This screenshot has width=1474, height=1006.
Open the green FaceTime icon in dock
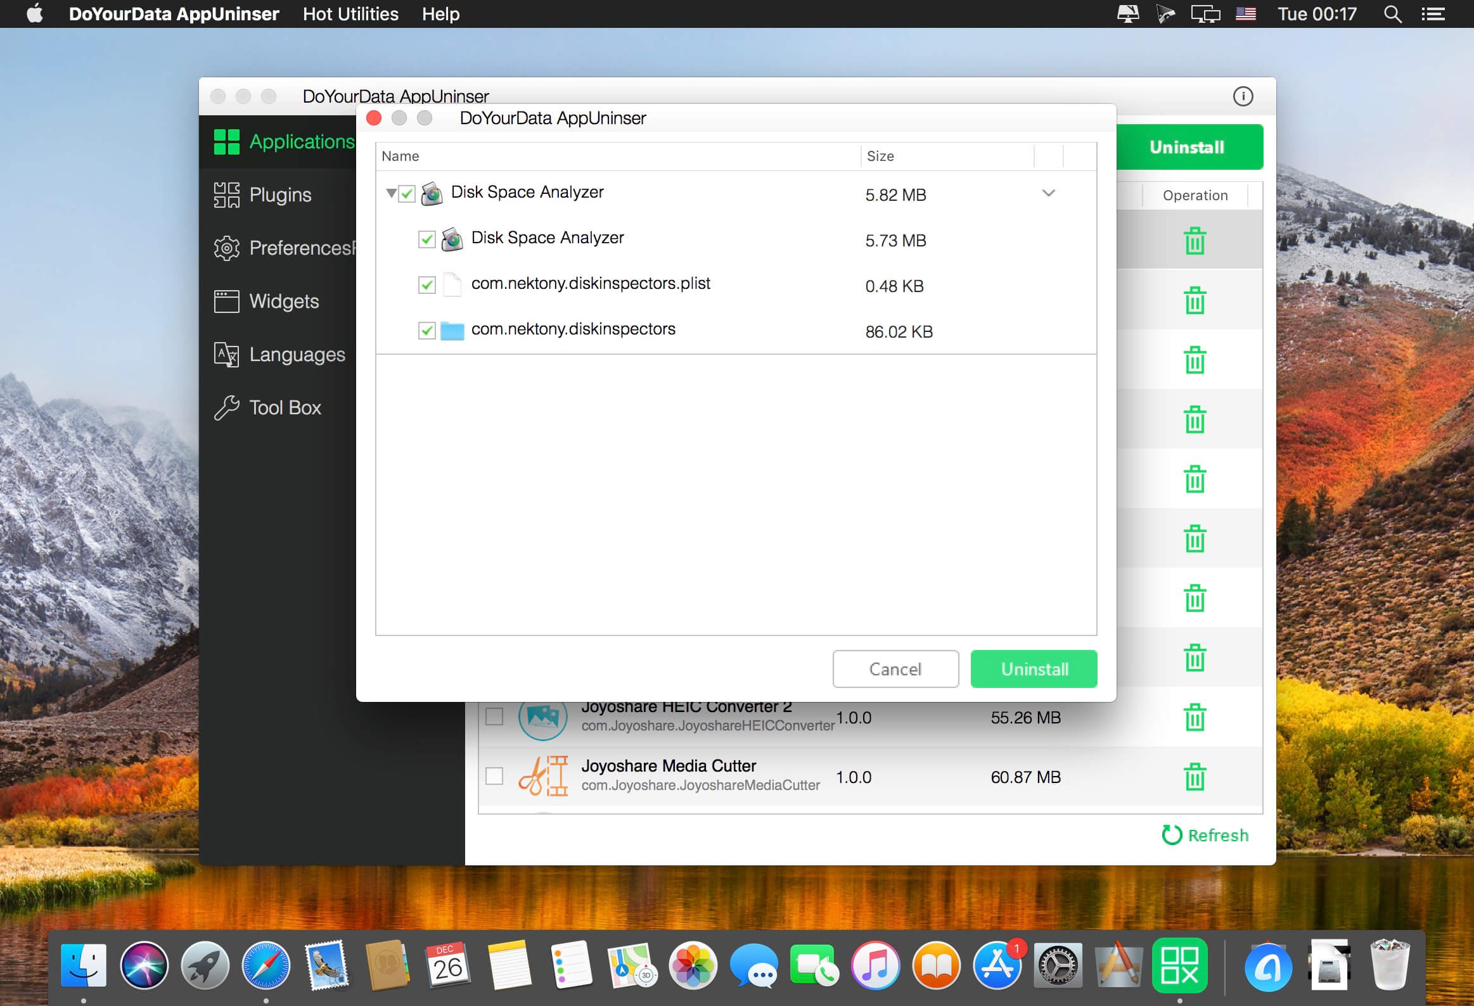click(x=814, y=965)
